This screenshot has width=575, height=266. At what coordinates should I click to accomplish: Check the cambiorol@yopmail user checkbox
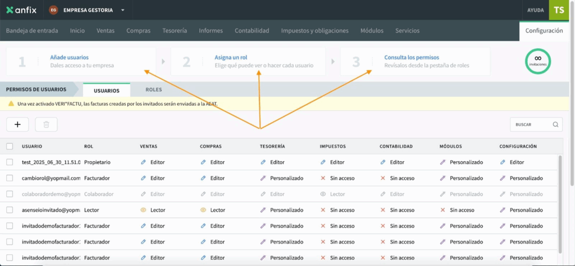click(10, 178)
